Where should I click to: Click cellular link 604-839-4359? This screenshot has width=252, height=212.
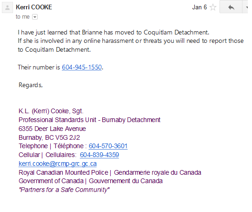click(99, 155)
